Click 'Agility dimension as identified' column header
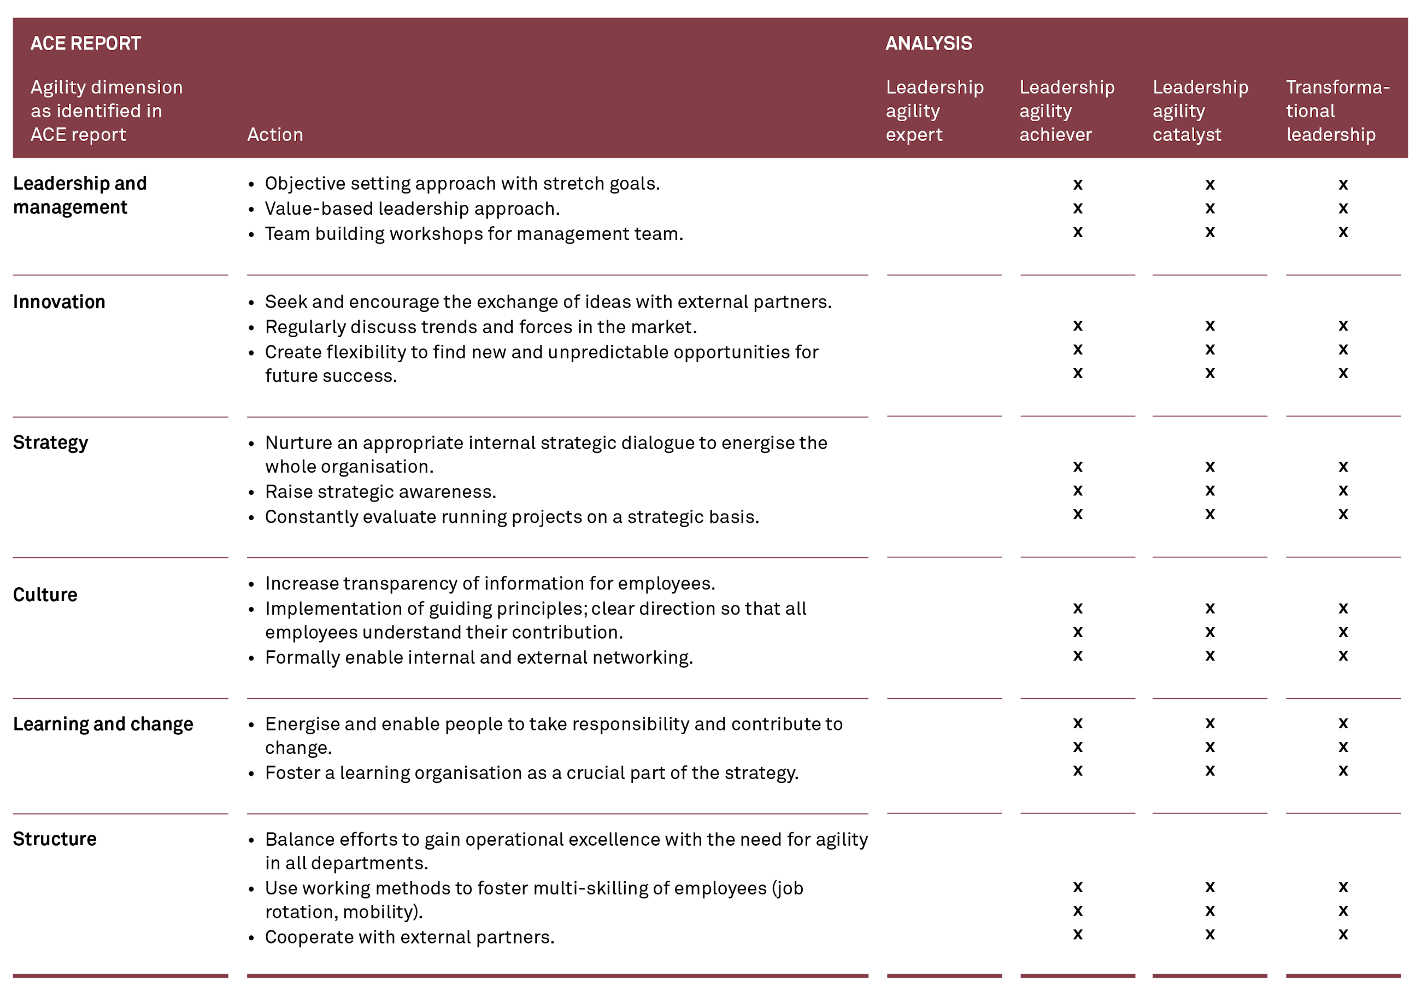 107,111
